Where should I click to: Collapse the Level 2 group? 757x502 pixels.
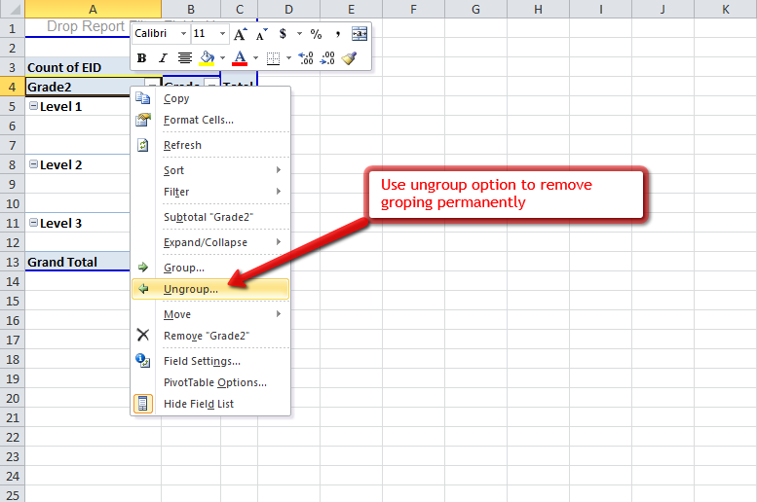33,164
